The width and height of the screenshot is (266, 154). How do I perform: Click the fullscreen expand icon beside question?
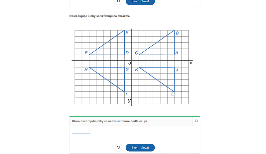click(x=196, y=121)
